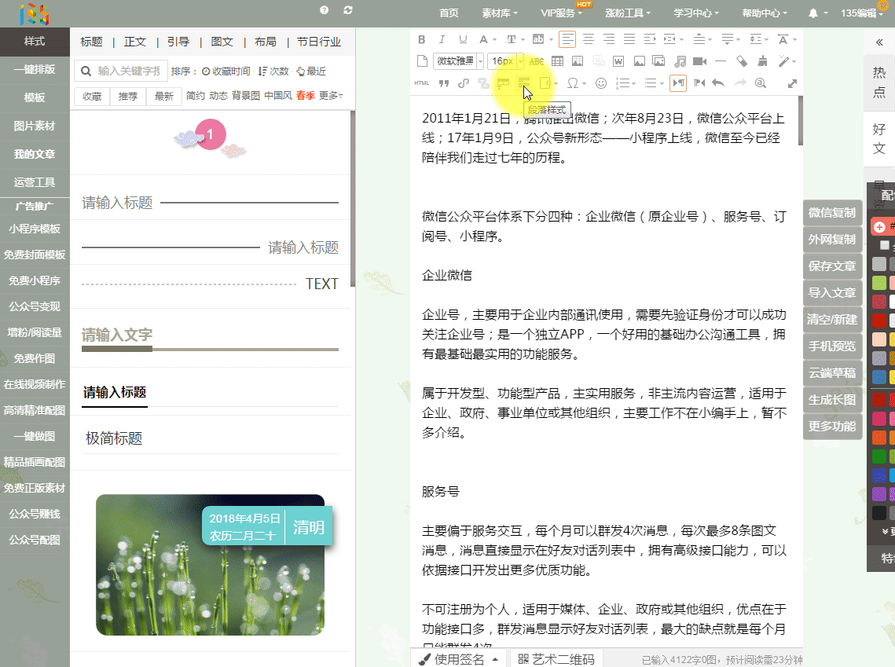Viewport: 895px width, 667px height.
Task: Pick the light green color swatch
Action: pyautogui.click(x=879, y=282)
